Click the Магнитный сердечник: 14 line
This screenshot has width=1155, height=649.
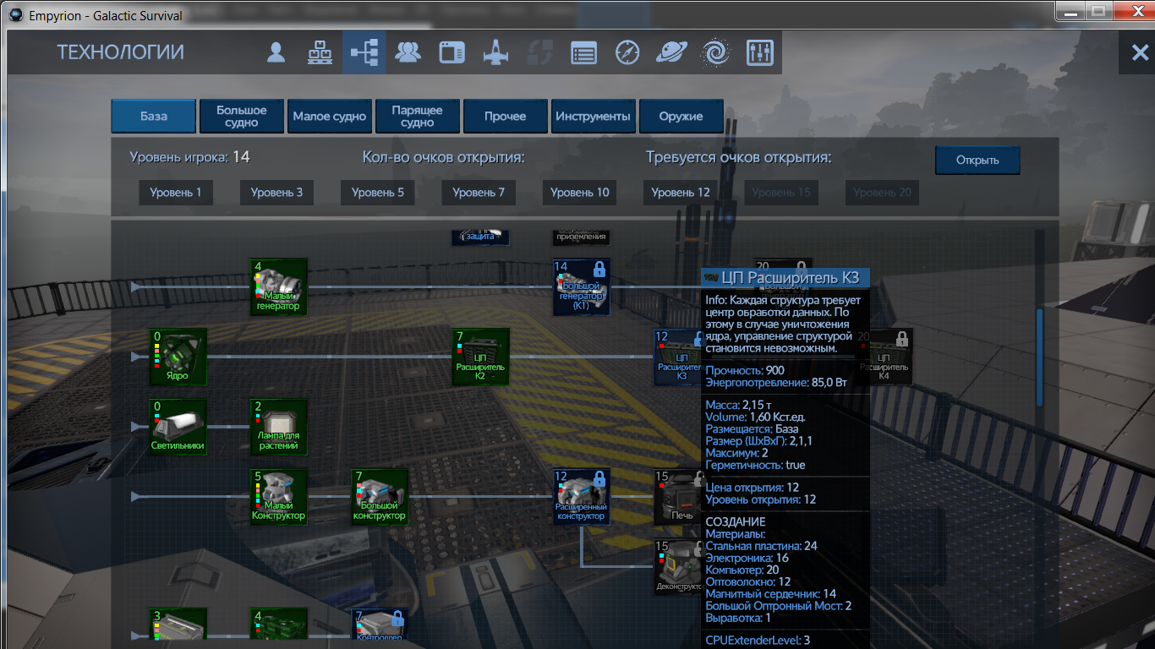770,593
